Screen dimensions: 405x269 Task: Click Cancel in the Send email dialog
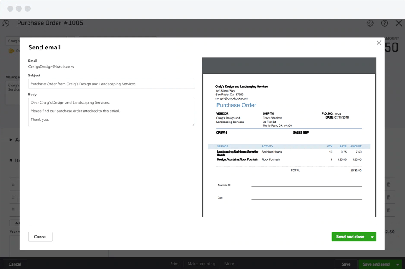pyautogui.click(x=40, y=237)
